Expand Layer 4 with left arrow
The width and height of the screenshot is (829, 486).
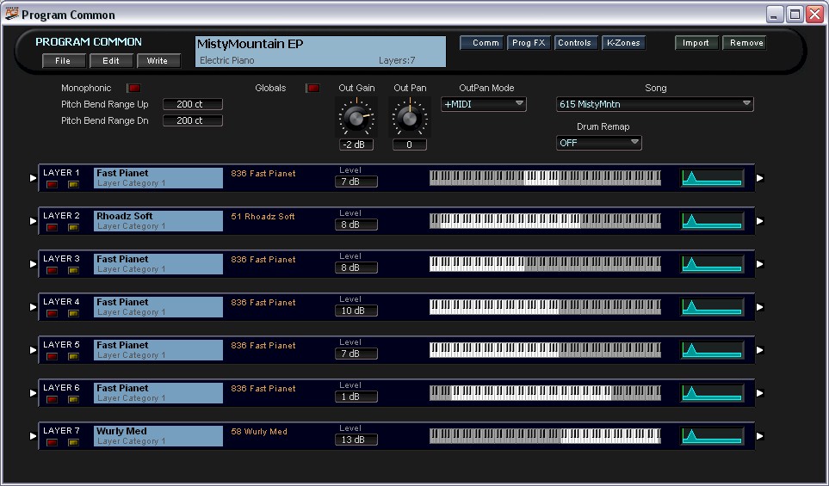pos(34,307)
